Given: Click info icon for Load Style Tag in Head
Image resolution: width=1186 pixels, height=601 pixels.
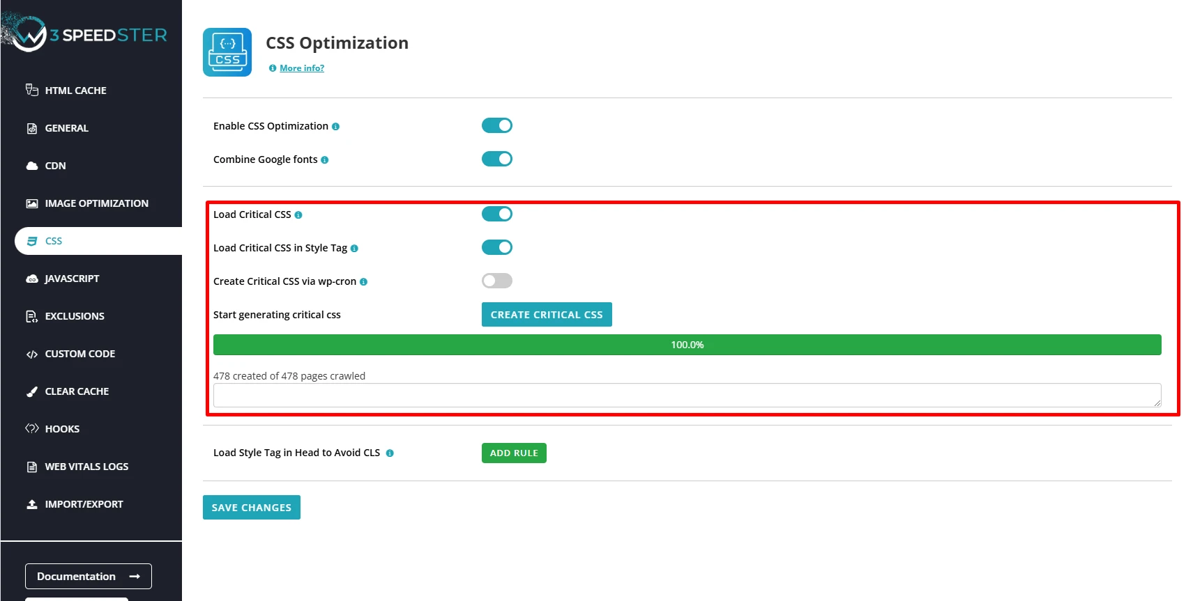Looking at the screenshot, I should [x=390, y=453].
